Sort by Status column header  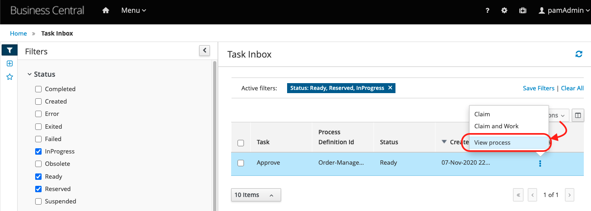pyautogui.click(x=389, y=142)
